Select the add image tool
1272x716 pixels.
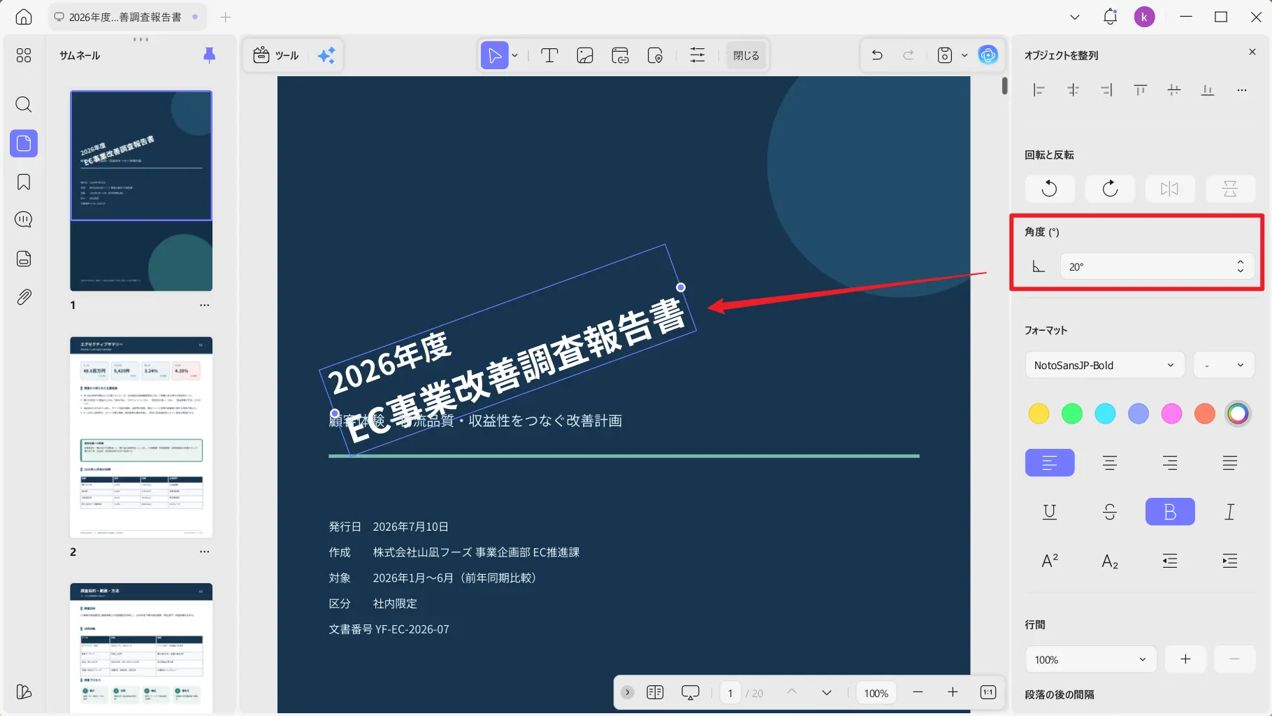click(585, 55)
